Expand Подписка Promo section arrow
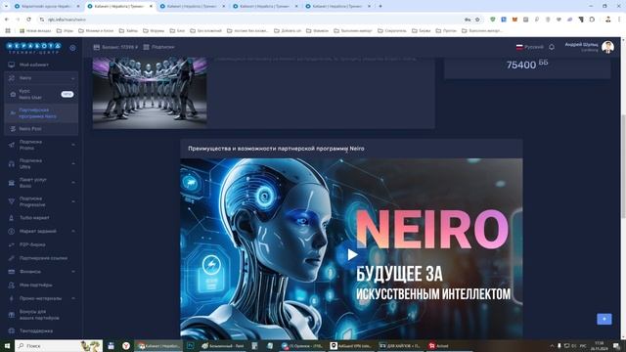This screenshot has width=626, height=352. tap(73, 145)
